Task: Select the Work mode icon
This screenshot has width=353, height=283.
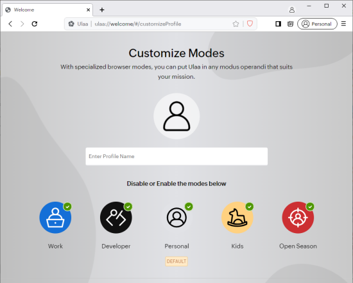Action: [x=55, y=218]
